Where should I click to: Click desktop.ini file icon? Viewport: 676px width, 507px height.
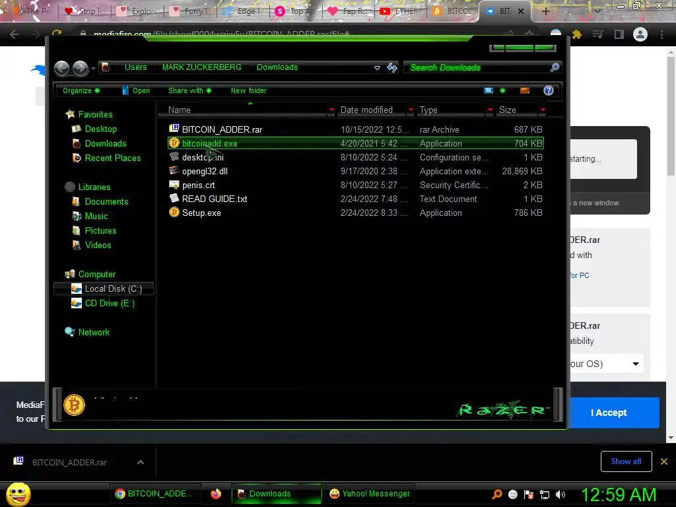[x=174, y=156]
